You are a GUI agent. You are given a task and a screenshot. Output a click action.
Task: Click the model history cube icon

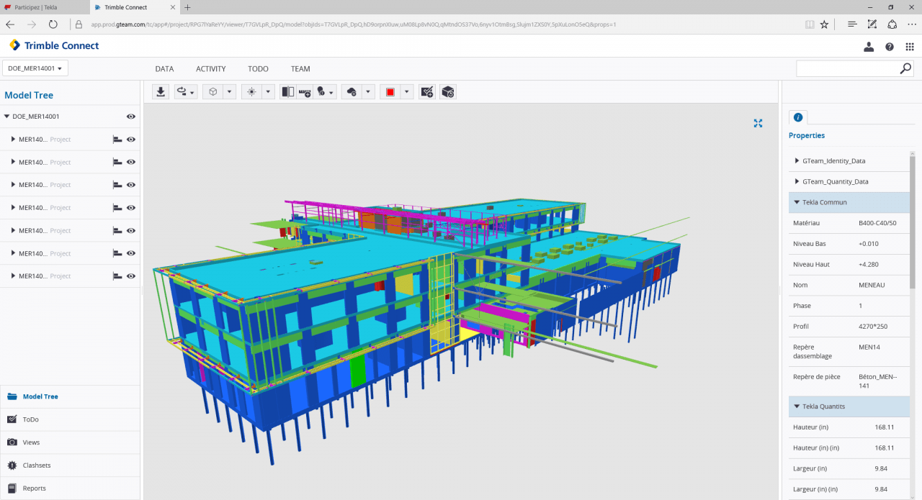pyautogui.click(x=447, y=92)
